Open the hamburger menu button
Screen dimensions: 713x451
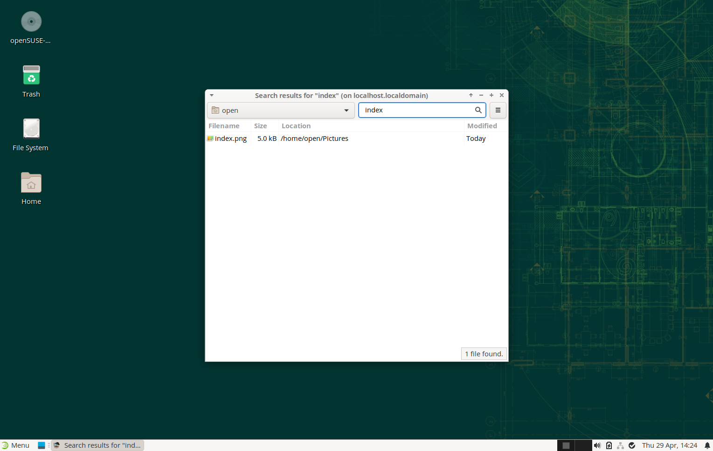[x=498, y=110]
